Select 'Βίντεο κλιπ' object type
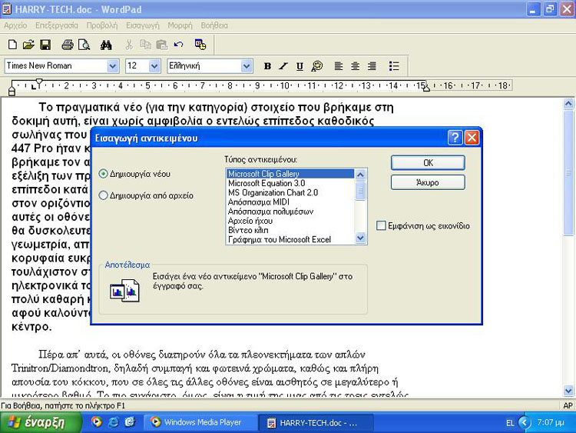This screenshot has width=576, height=433. point(290,230)
